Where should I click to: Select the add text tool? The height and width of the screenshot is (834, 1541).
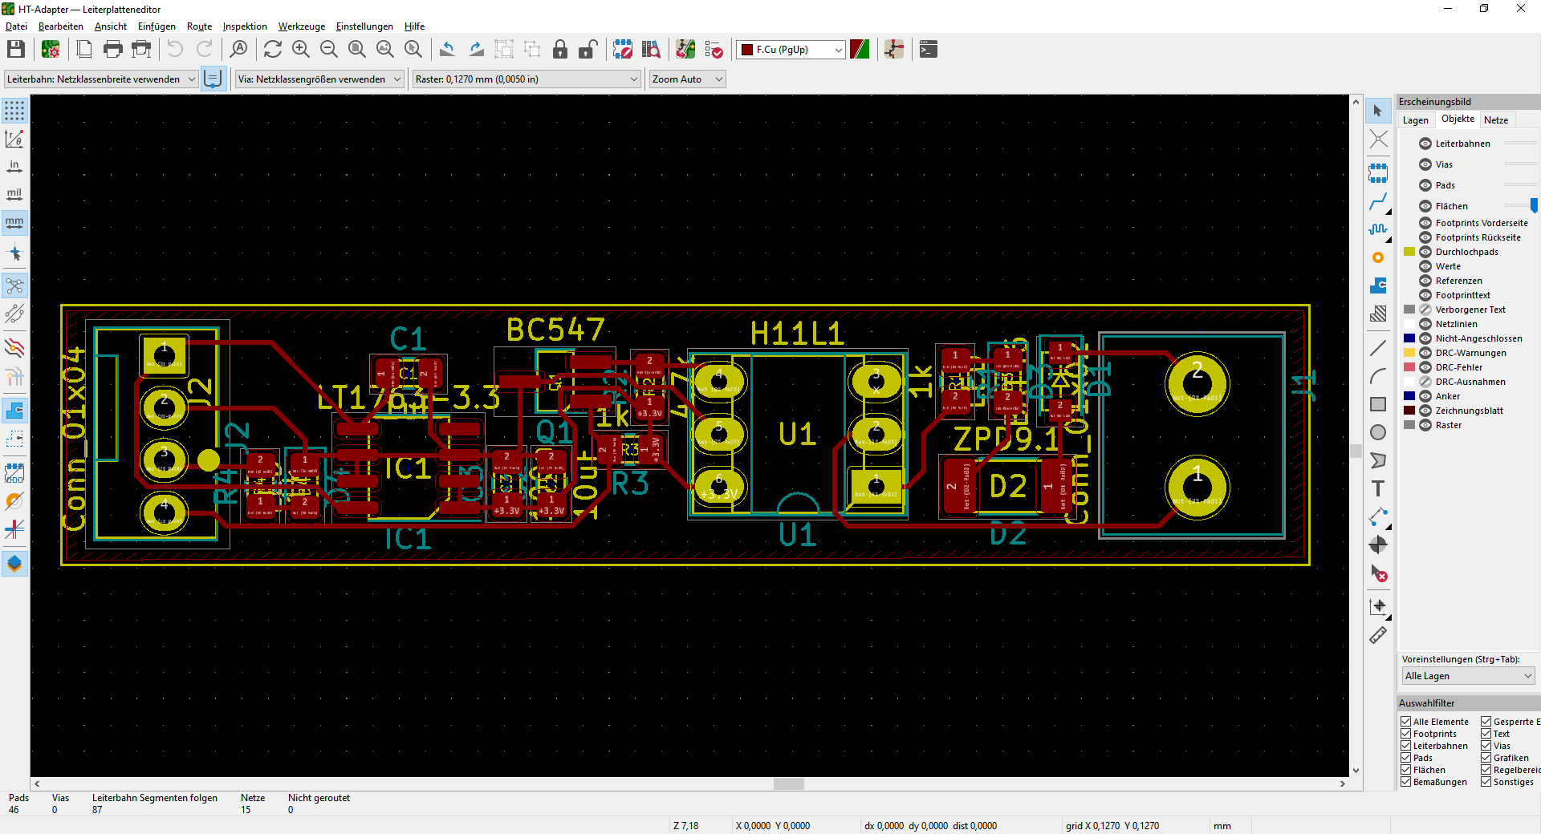pos(1378,488)
